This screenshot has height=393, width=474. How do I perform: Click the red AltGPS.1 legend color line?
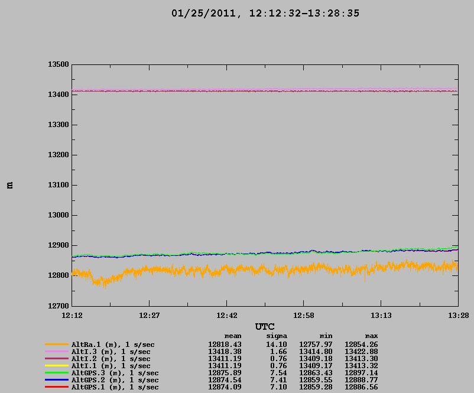point(57,386)
